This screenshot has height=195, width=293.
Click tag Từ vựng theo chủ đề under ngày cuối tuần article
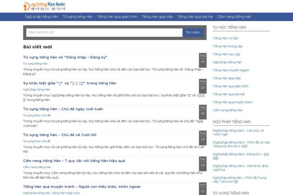pyautogui.click(x=37, y=116)
